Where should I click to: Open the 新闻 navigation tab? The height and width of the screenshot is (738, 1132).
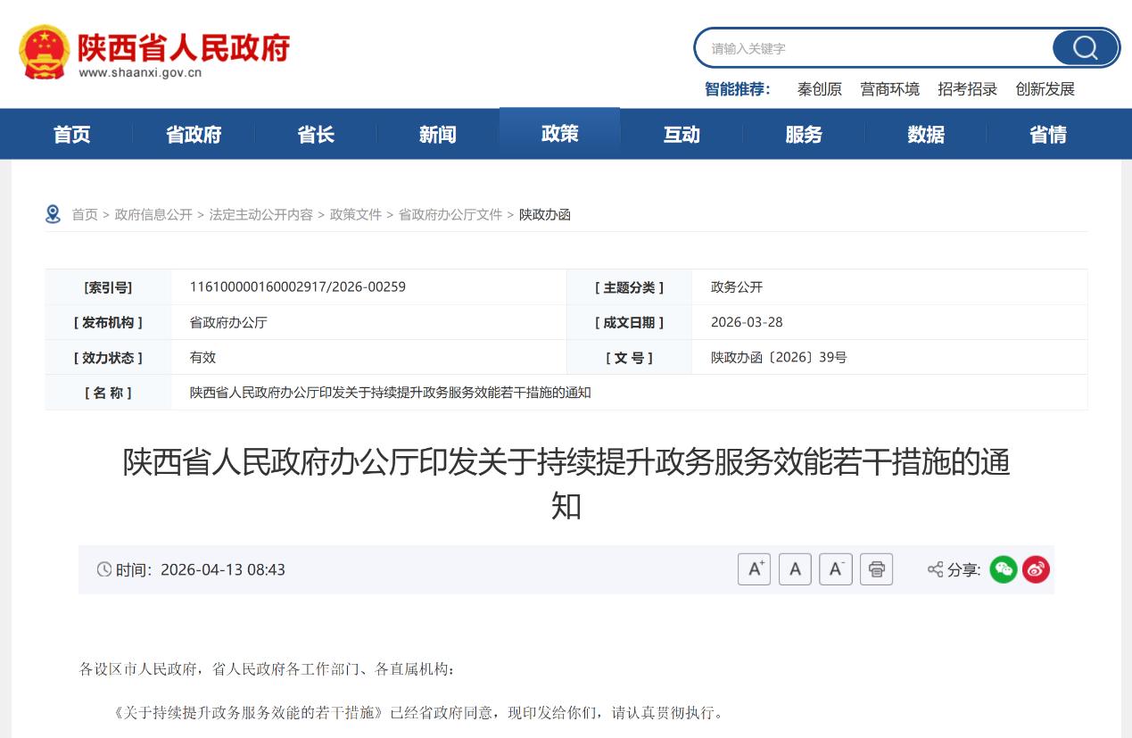click(x=438, y=134)
